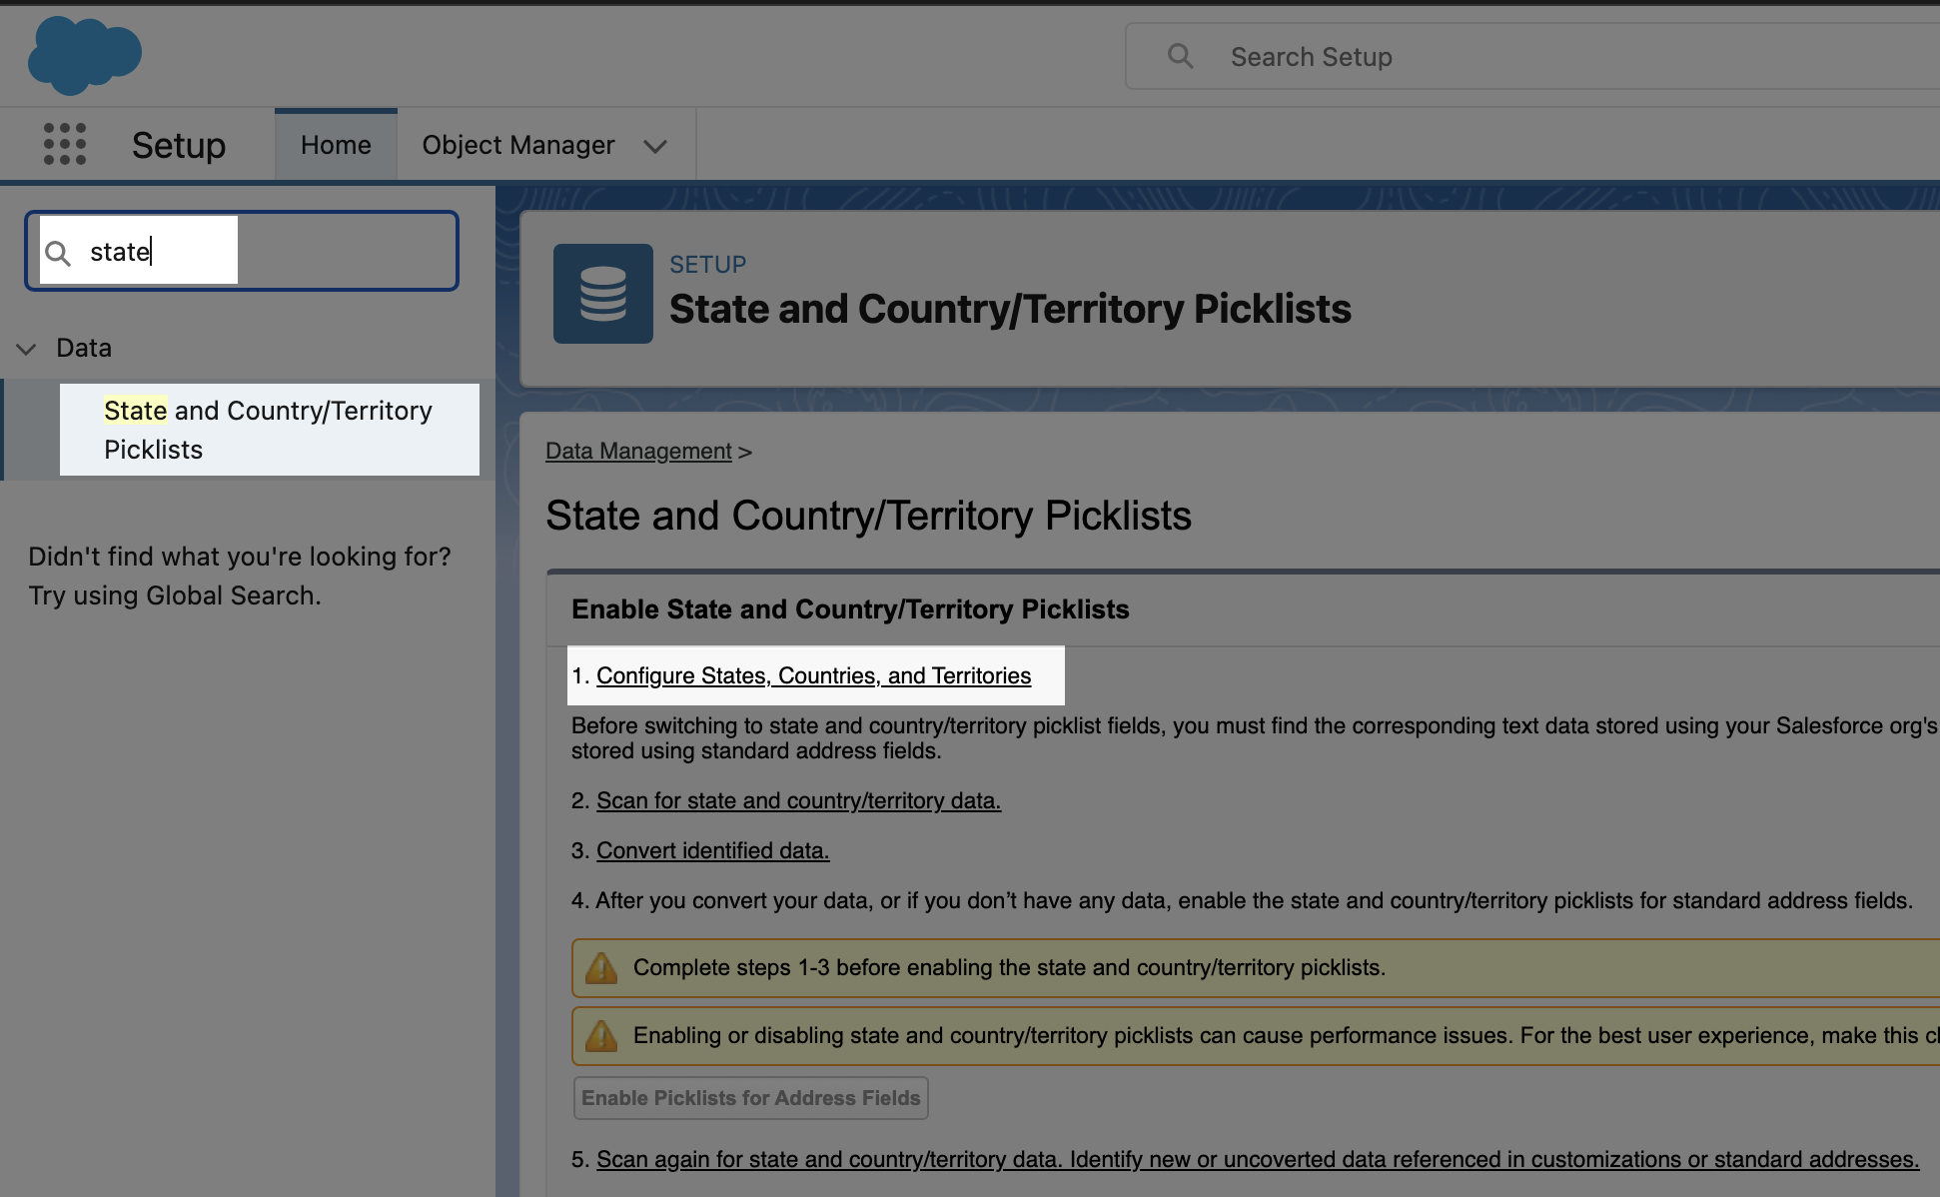Click warning icon beside Complete steps 1-3
This screenshot has height=1197, width=1940.
[601, 967]
